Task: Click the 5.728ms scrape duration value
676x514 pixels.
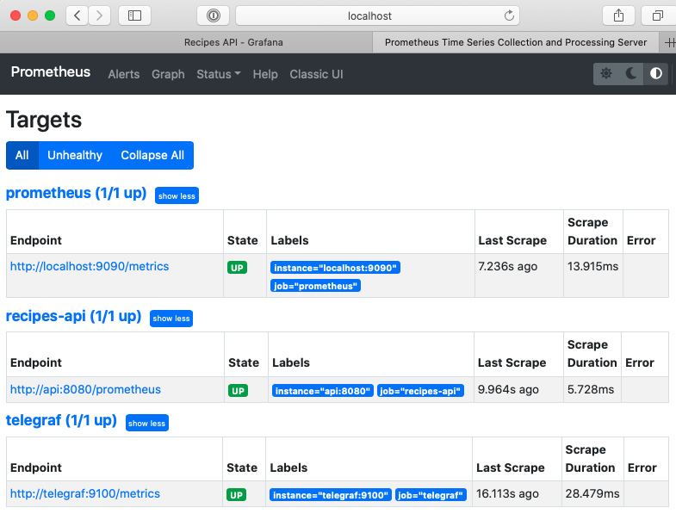Action: pos(591,389)
